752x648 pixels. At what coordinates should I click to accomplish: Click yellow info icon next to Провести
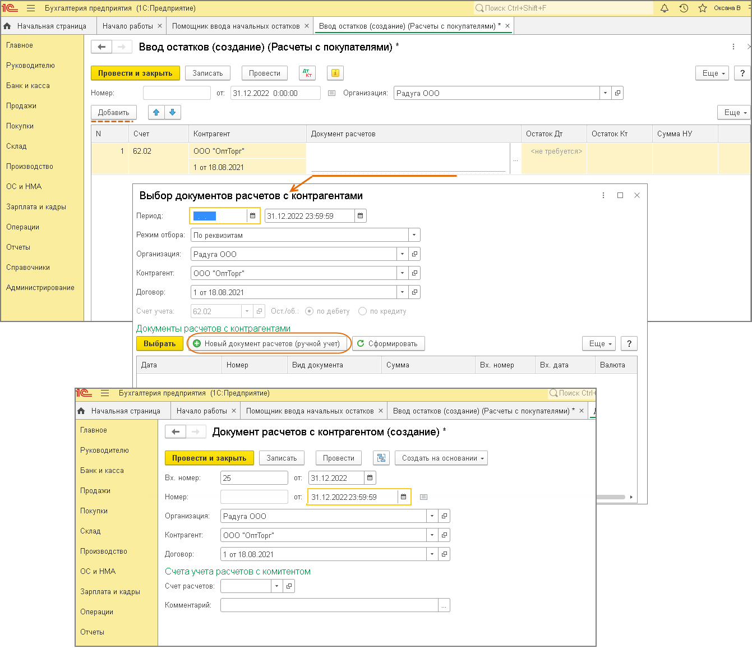click(x=335, y=73)
